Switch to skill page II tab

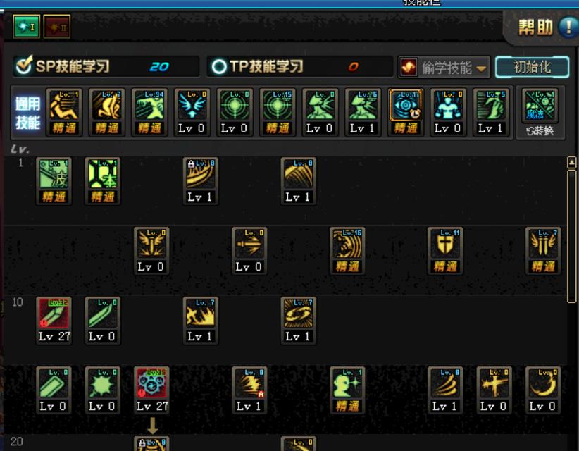57,26
